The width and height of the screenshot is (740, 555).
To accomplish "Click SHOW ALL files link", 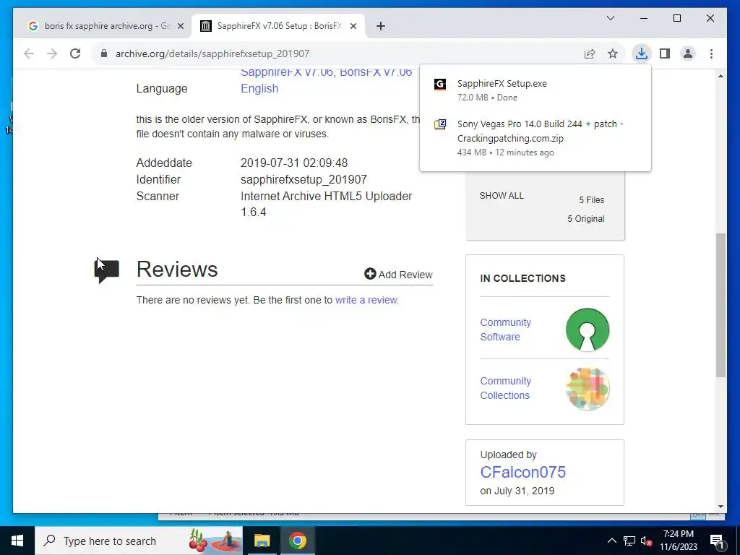I will (x=502, y=196).
